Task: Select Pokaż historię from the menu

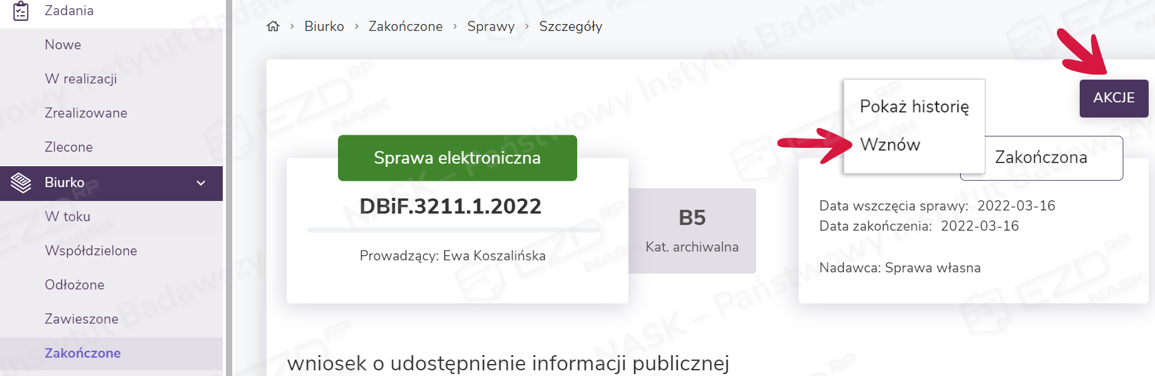Action: coord(914,106)
